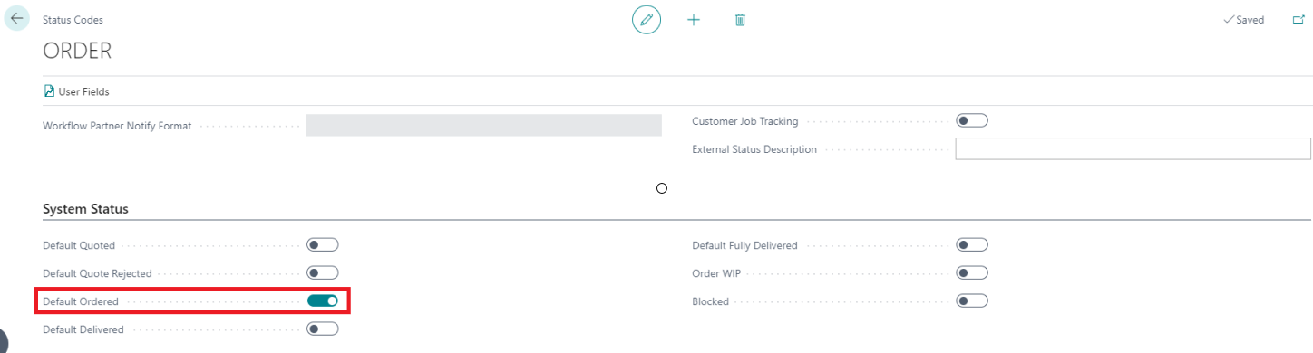This screenshot has width=1313, height=353.
Task: Toggle the Customer Job Tracking switch
Action: click(972, 121)
